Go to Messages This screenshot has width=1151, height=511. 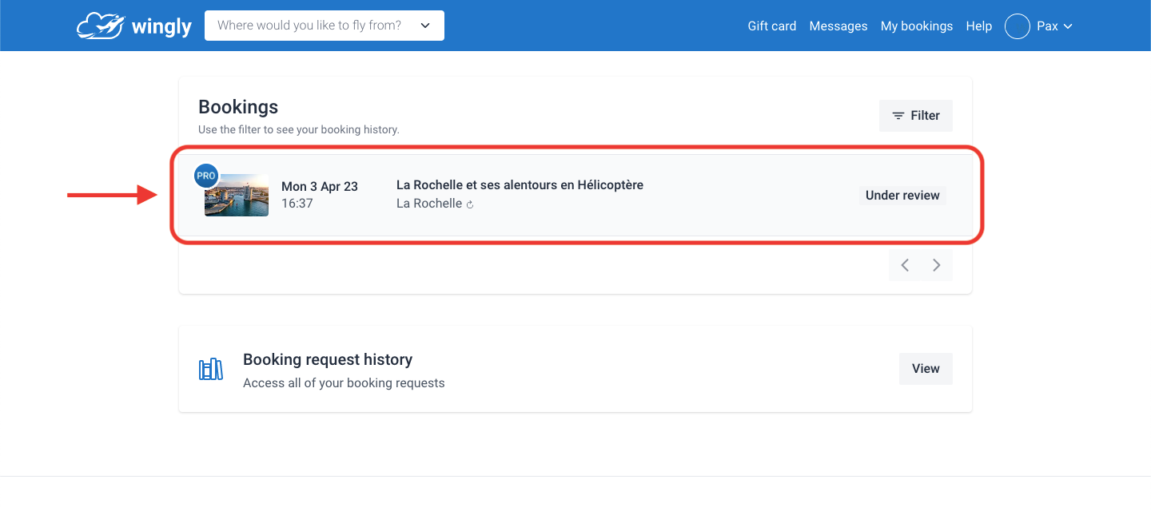coord(838,26)
